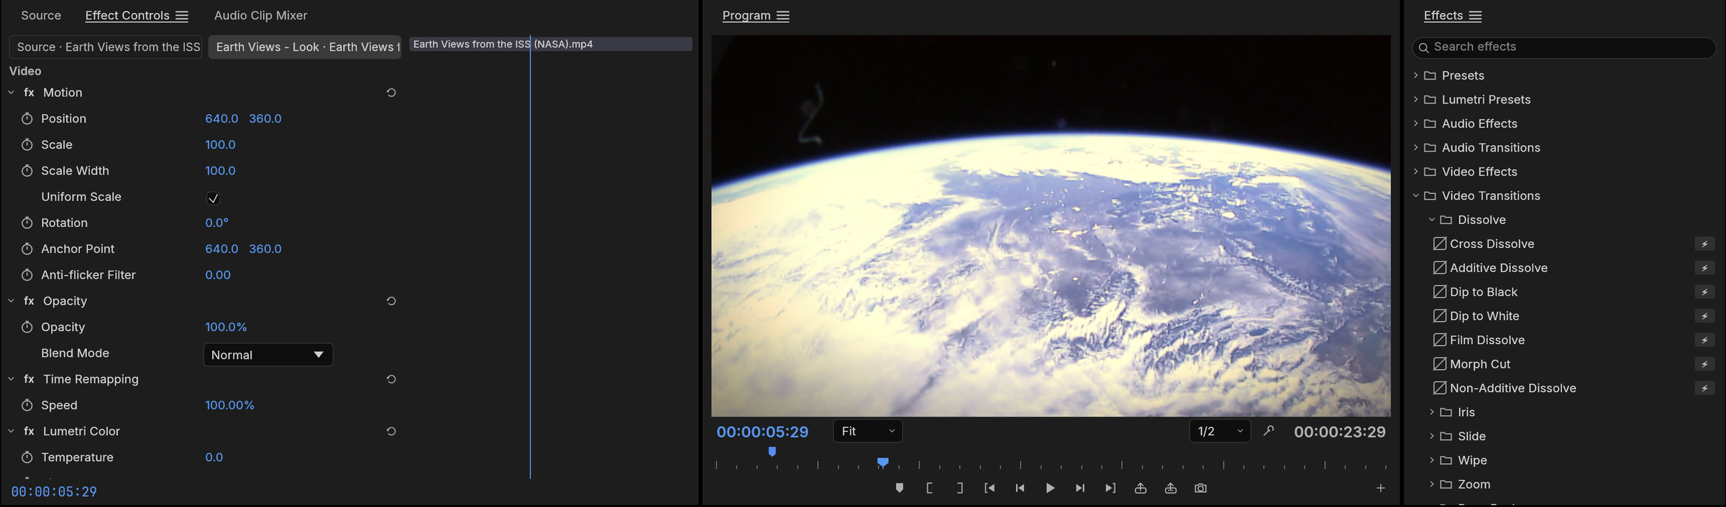The height and width of the screenshot is (507, 1726).
Task: Switch to the Source tab
Action: coord(41,15)
